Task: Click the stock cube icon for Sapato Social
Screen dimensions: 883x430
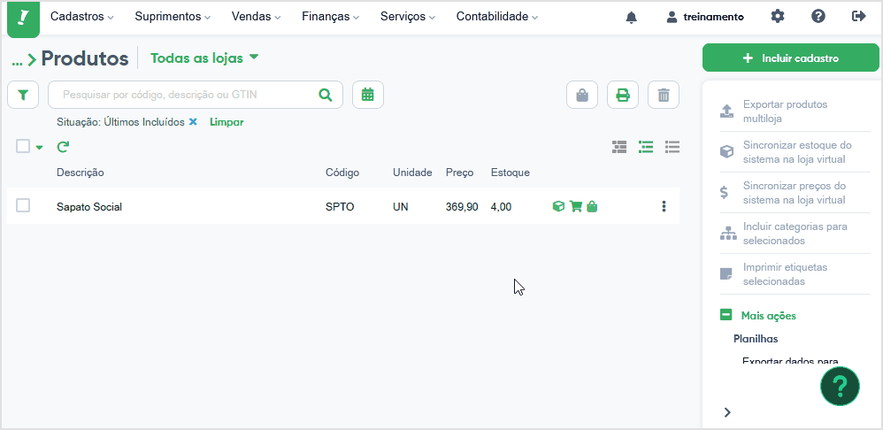Action: [558, 206]
